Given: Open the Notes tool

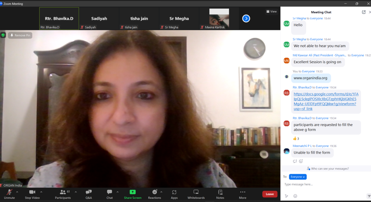Looking at the screenshot, I should (x=220, y=194).
